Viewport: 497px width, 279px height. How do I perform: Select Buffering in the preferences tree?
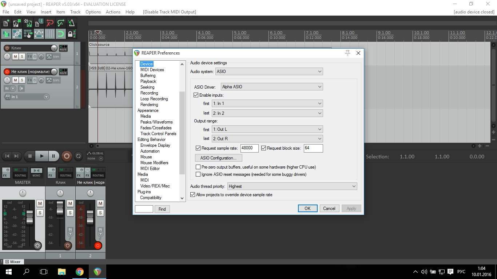coord(148,76)
